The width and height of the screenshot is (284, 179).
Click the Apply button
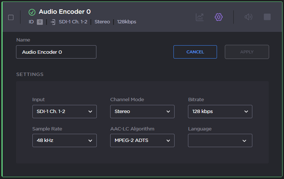point(247,52)
